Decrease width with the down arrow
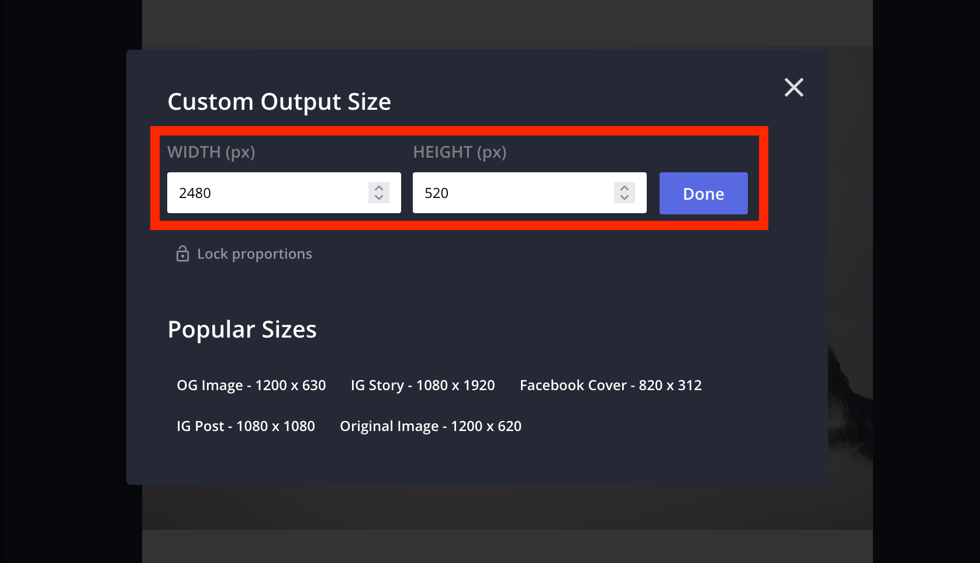This screenshot has width=980, height=563. 379,198
